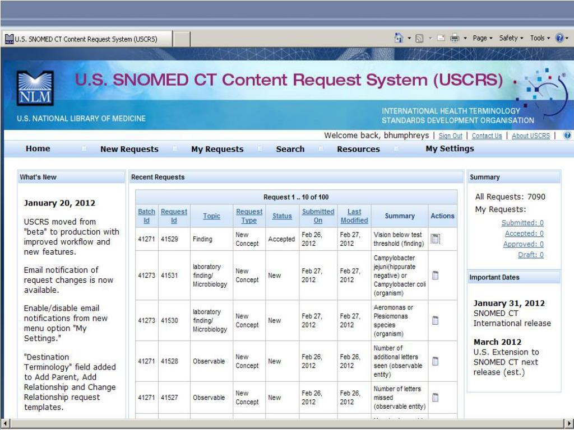
Task: Sort table by Batch Id column
Action: coord(146,216)
